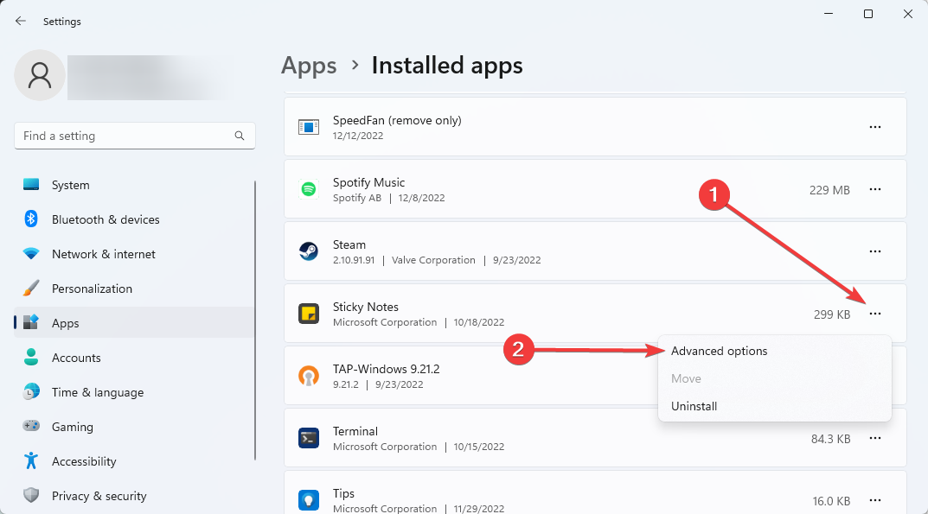
Task: Click the Valve Corporation publisher text
Action: pos(433,260)
